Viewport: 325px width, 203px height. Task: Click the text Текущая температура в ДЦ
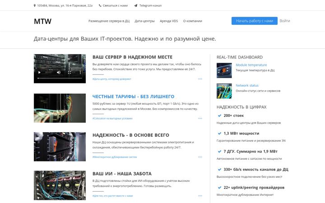(255, 70)
